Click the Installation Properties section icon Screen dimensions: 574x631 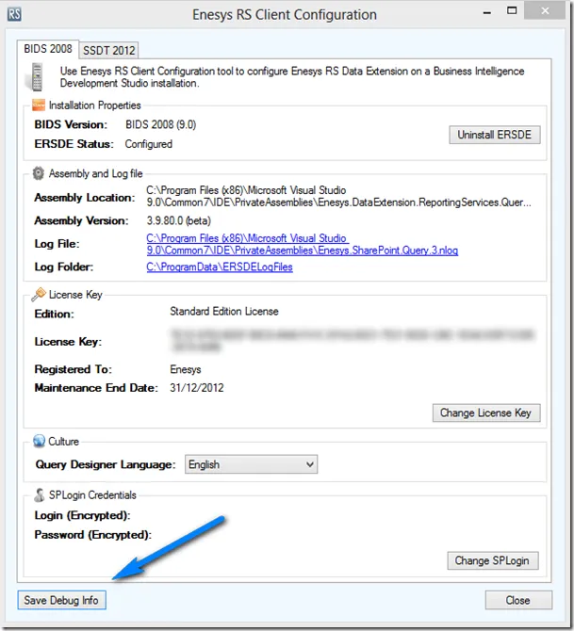pyautogui.click(x=39, y=105)
